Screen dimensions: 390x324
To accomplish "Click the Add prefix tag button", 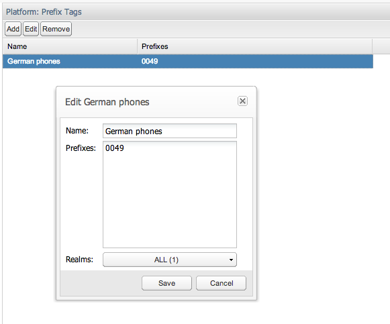I will click(13, 29).
